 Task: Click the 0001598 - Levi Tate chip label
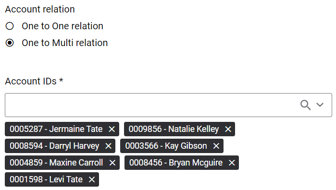[x=46, y=179]
